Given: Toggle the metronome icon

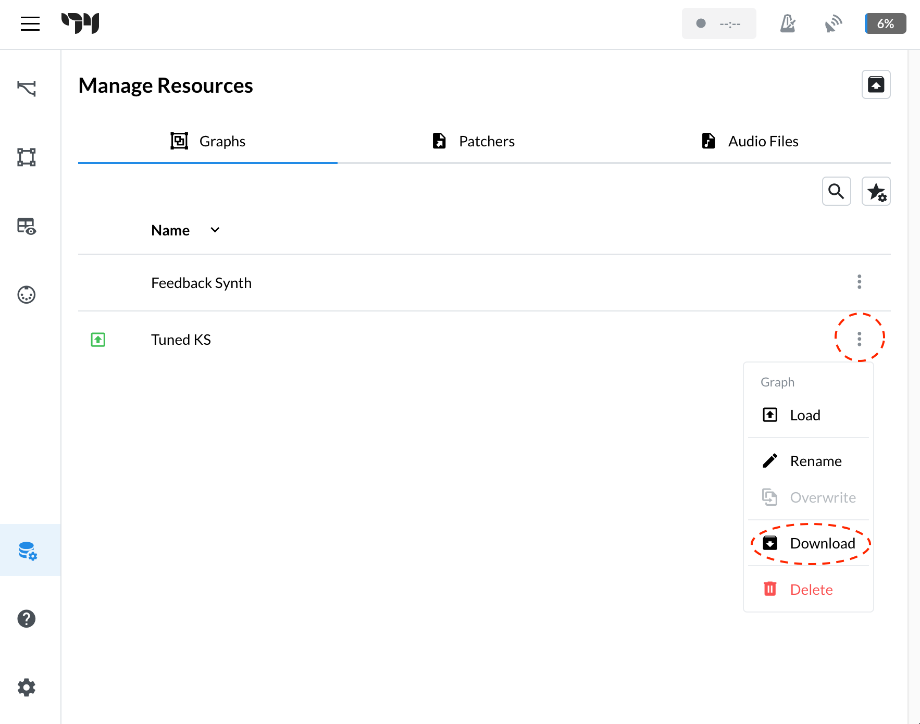Looking at the screenshot, I should 788,23.
